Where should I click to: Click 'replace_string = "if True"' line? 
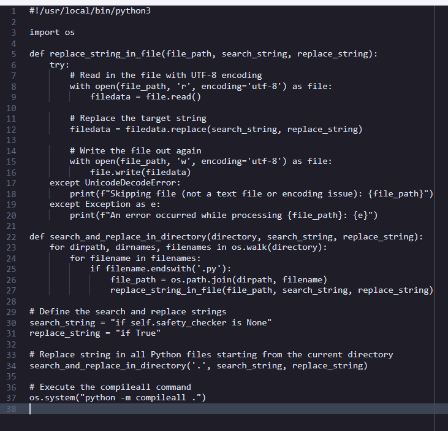[x=95, y=333]
